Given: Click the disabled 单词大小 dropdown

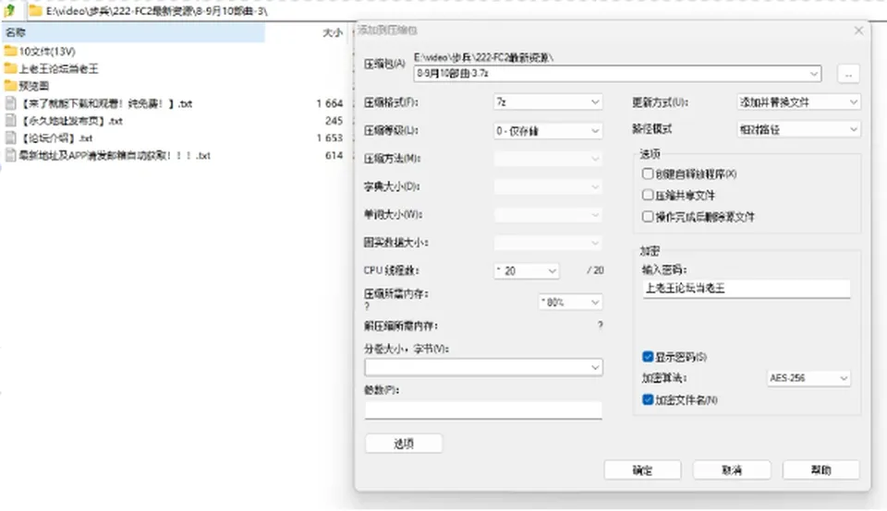Looking at the screenshot, I should click(x=548, y=215).
